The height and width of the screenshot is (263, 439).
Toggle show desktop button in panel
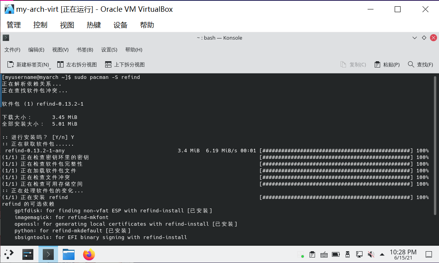(429, 254)
